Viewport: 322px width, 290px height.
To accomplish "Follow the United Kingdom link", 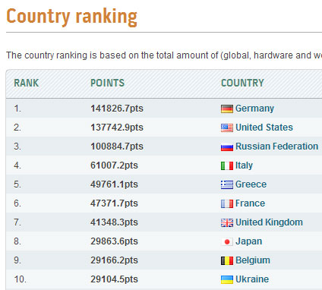I will pyautogui.click(x=269, y=222).
